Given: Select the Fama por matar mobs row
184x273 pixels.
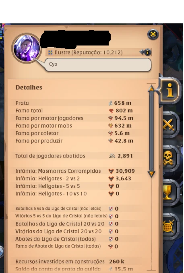Looking at the screenshot, I should coord(78,126).
